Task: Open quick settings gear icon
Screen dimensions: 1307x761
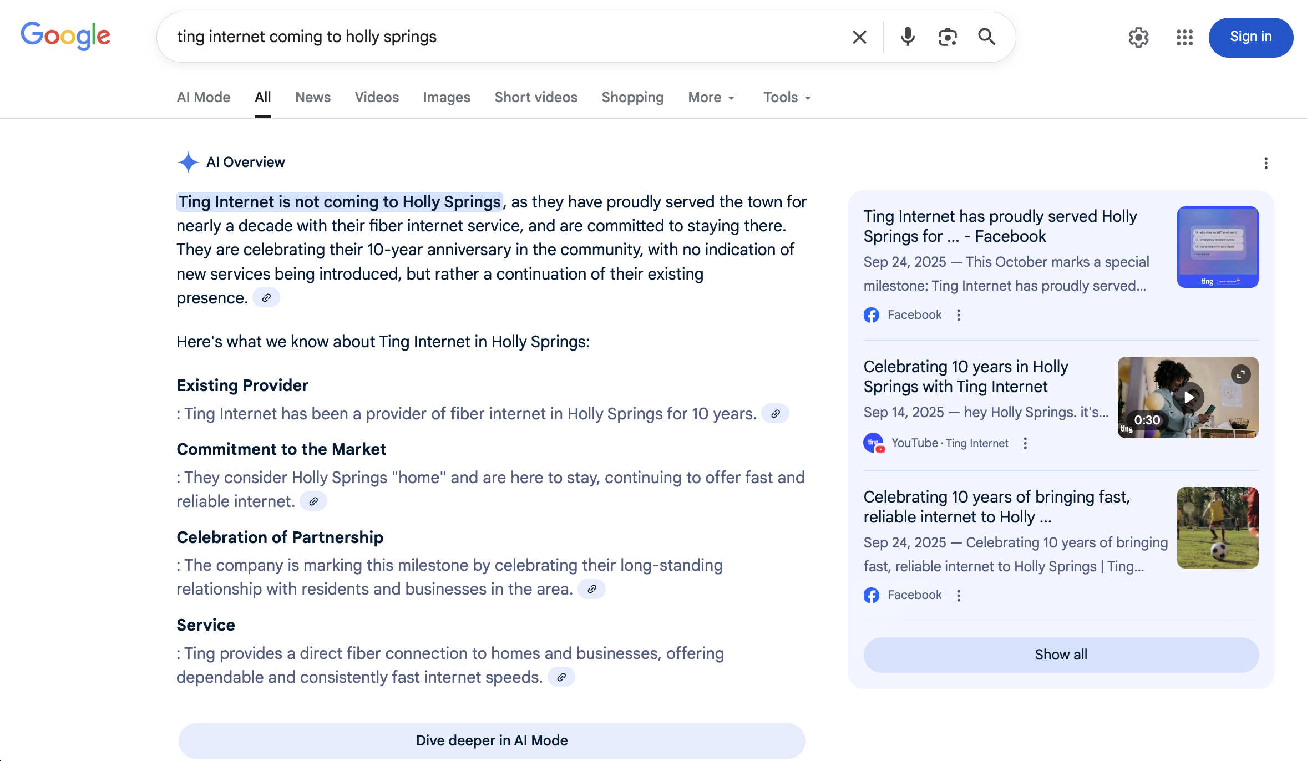Action: (1138, 37)
